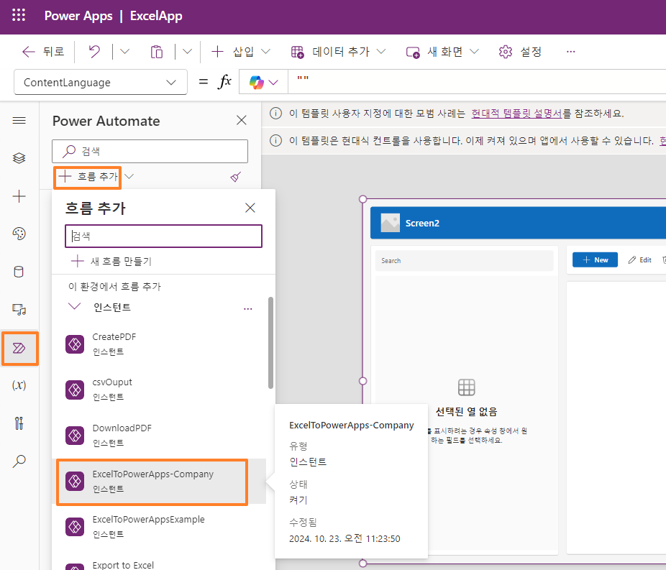Click the canvas Search field
This screenshot has width=666, height=570.
click(464, 261)
